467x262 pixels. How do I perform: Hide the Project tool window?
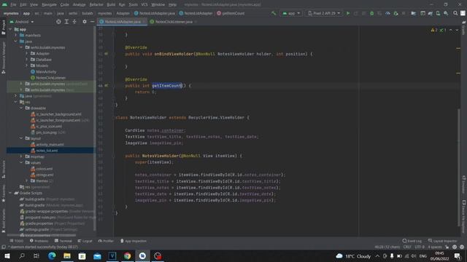pyautogui.click(x=92, y=22)
